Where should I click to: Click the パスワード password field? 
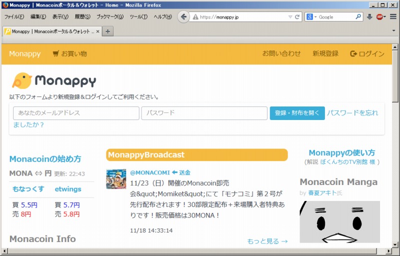coord(204,113)
